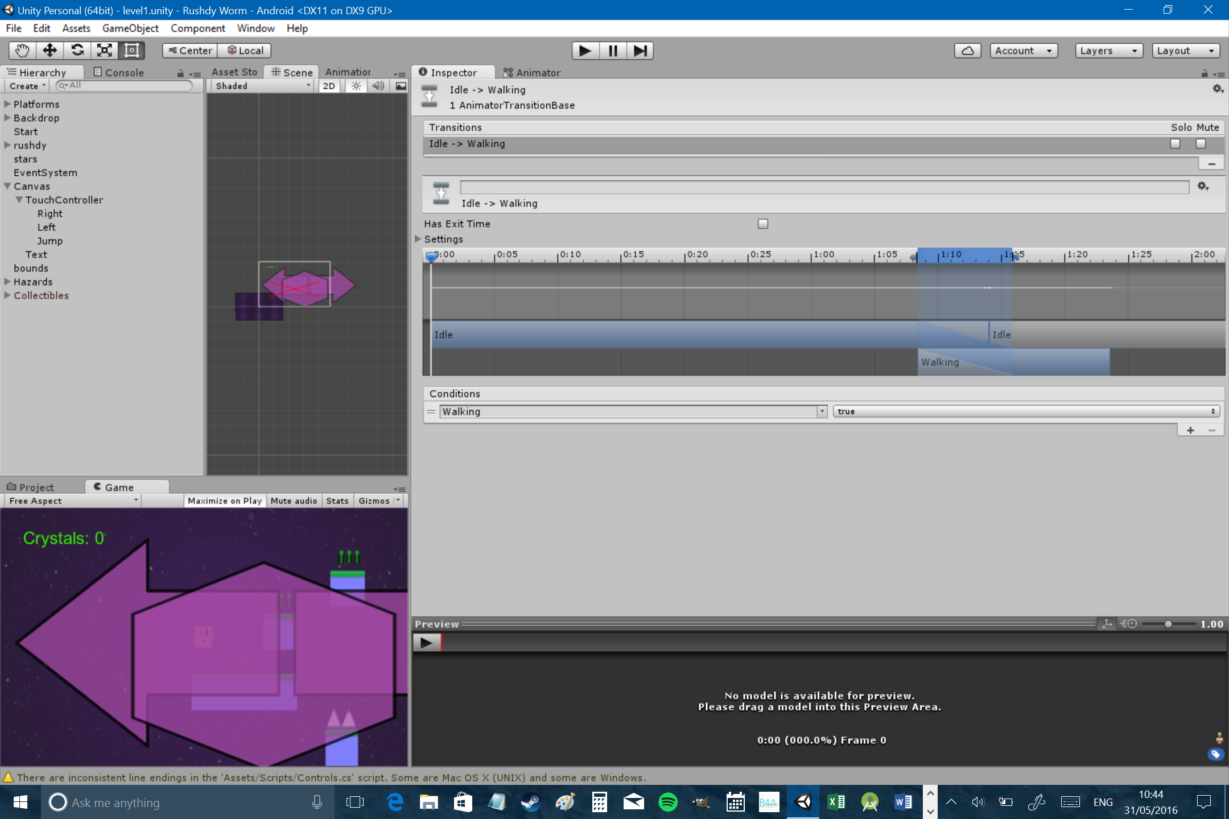Collapse TouchController in Hierarchy
Image resolution: width=1229 pixels, height=819 pixels.
(19, 200)
